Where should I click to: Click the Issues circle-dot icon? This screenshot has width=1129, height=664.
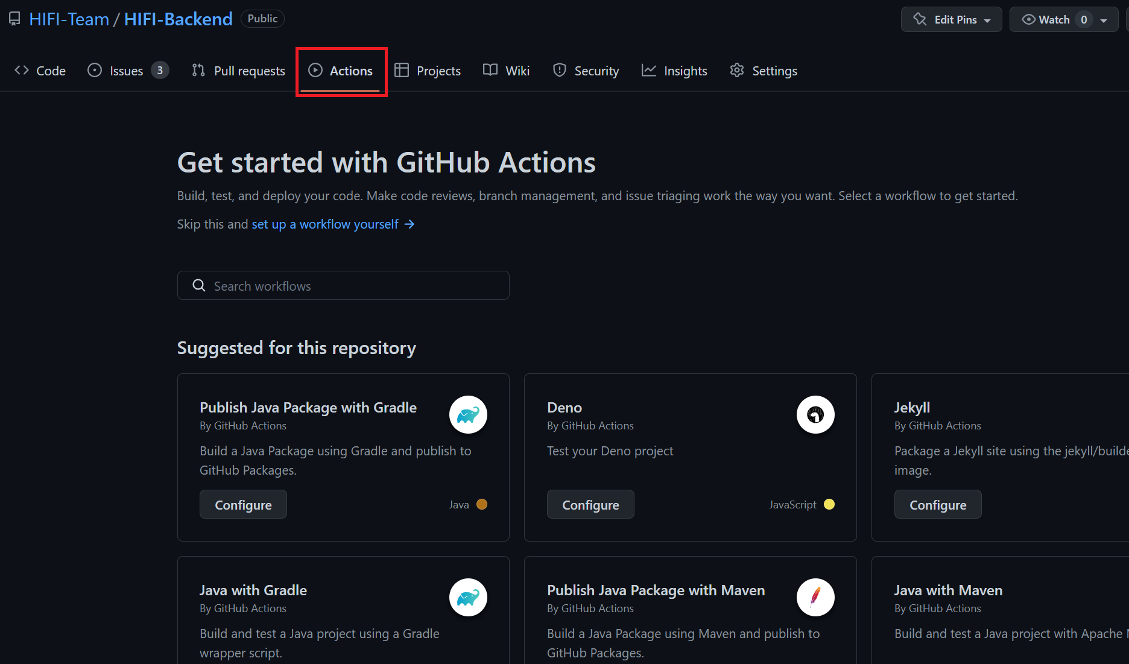[x=95, y=71]
